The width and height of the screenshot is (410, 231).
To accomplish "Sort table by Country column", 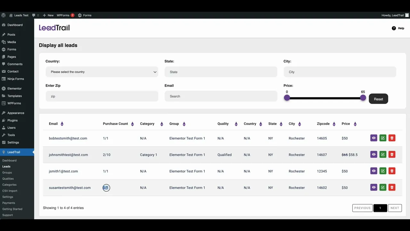I will [x=261, y=124].
